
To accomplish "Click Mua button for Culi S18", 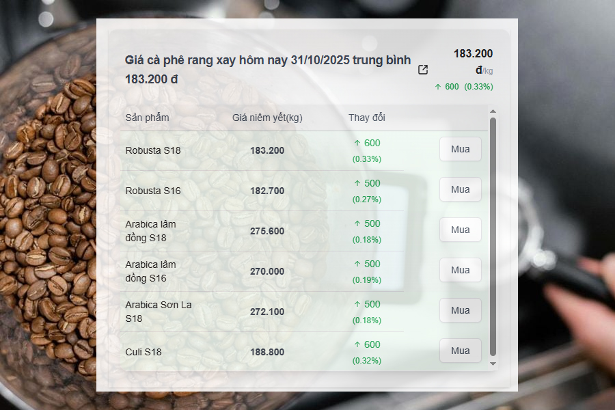I will (x=460, y=351).
